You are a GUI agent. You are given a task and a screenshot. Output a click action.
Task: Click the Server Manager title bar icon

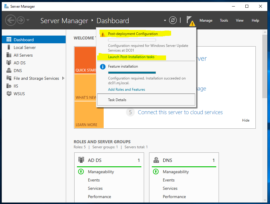coord(7,6)
